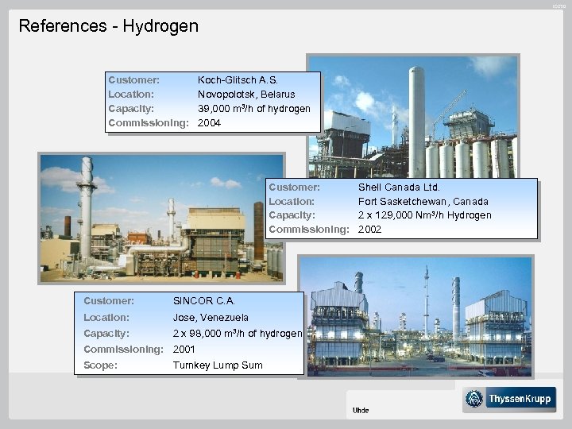Select the '2001' commissioning year
This screenshot has height=429, width=572.
click(x=184, y=350)
